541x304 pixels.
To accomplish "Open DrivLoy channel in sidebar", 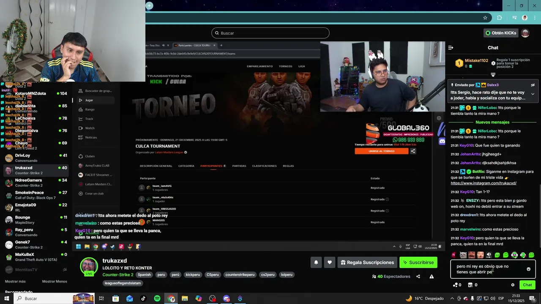I will click(x=36, y=158).
